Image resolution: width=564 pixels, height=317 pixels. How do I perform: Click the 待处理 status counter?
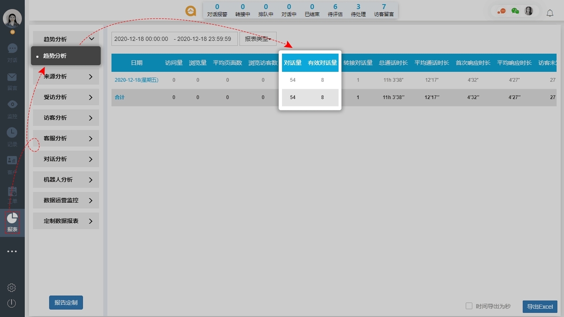358,10
